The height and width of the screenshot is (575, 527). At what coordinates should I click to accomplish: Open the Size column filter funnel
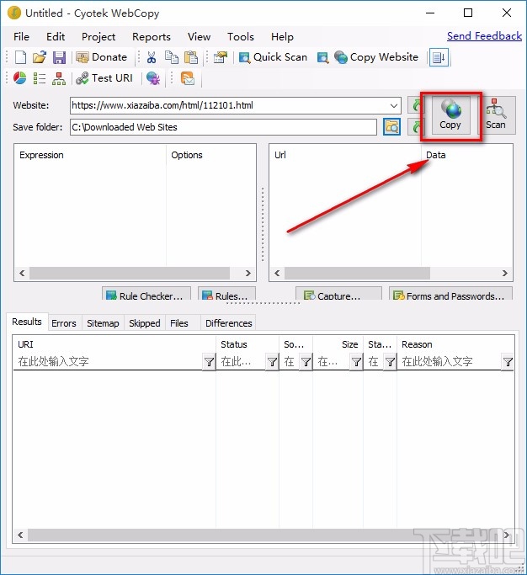pyautogui.click(x=356, y=362)
